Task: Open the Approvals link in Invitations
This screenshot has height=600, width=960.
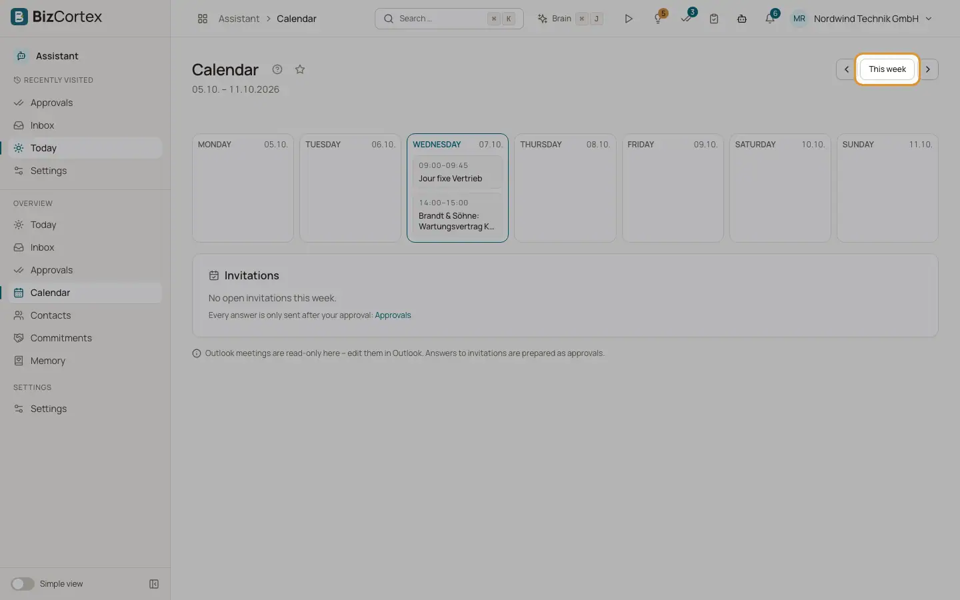Action: pos(393,315)
